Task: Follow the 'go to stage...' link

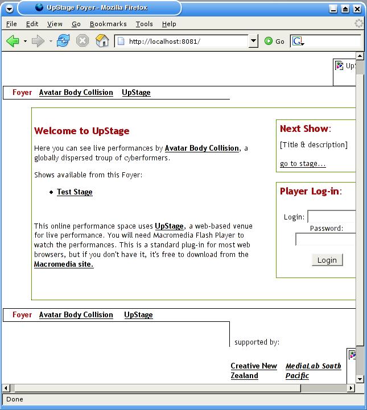Action: [x=303, y=164]
